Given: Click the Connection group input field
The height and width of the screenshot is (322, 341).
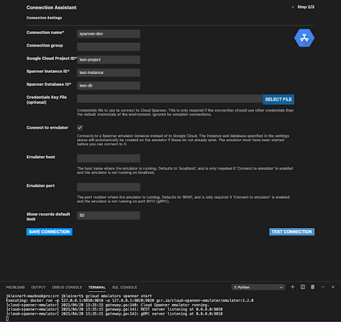Looking at the screenshot, I should coord(109,47).
